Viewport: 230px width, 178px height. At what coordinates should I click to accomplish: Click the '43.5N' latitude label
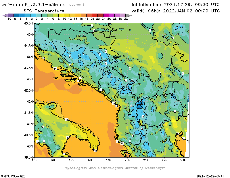pos(28,68)
